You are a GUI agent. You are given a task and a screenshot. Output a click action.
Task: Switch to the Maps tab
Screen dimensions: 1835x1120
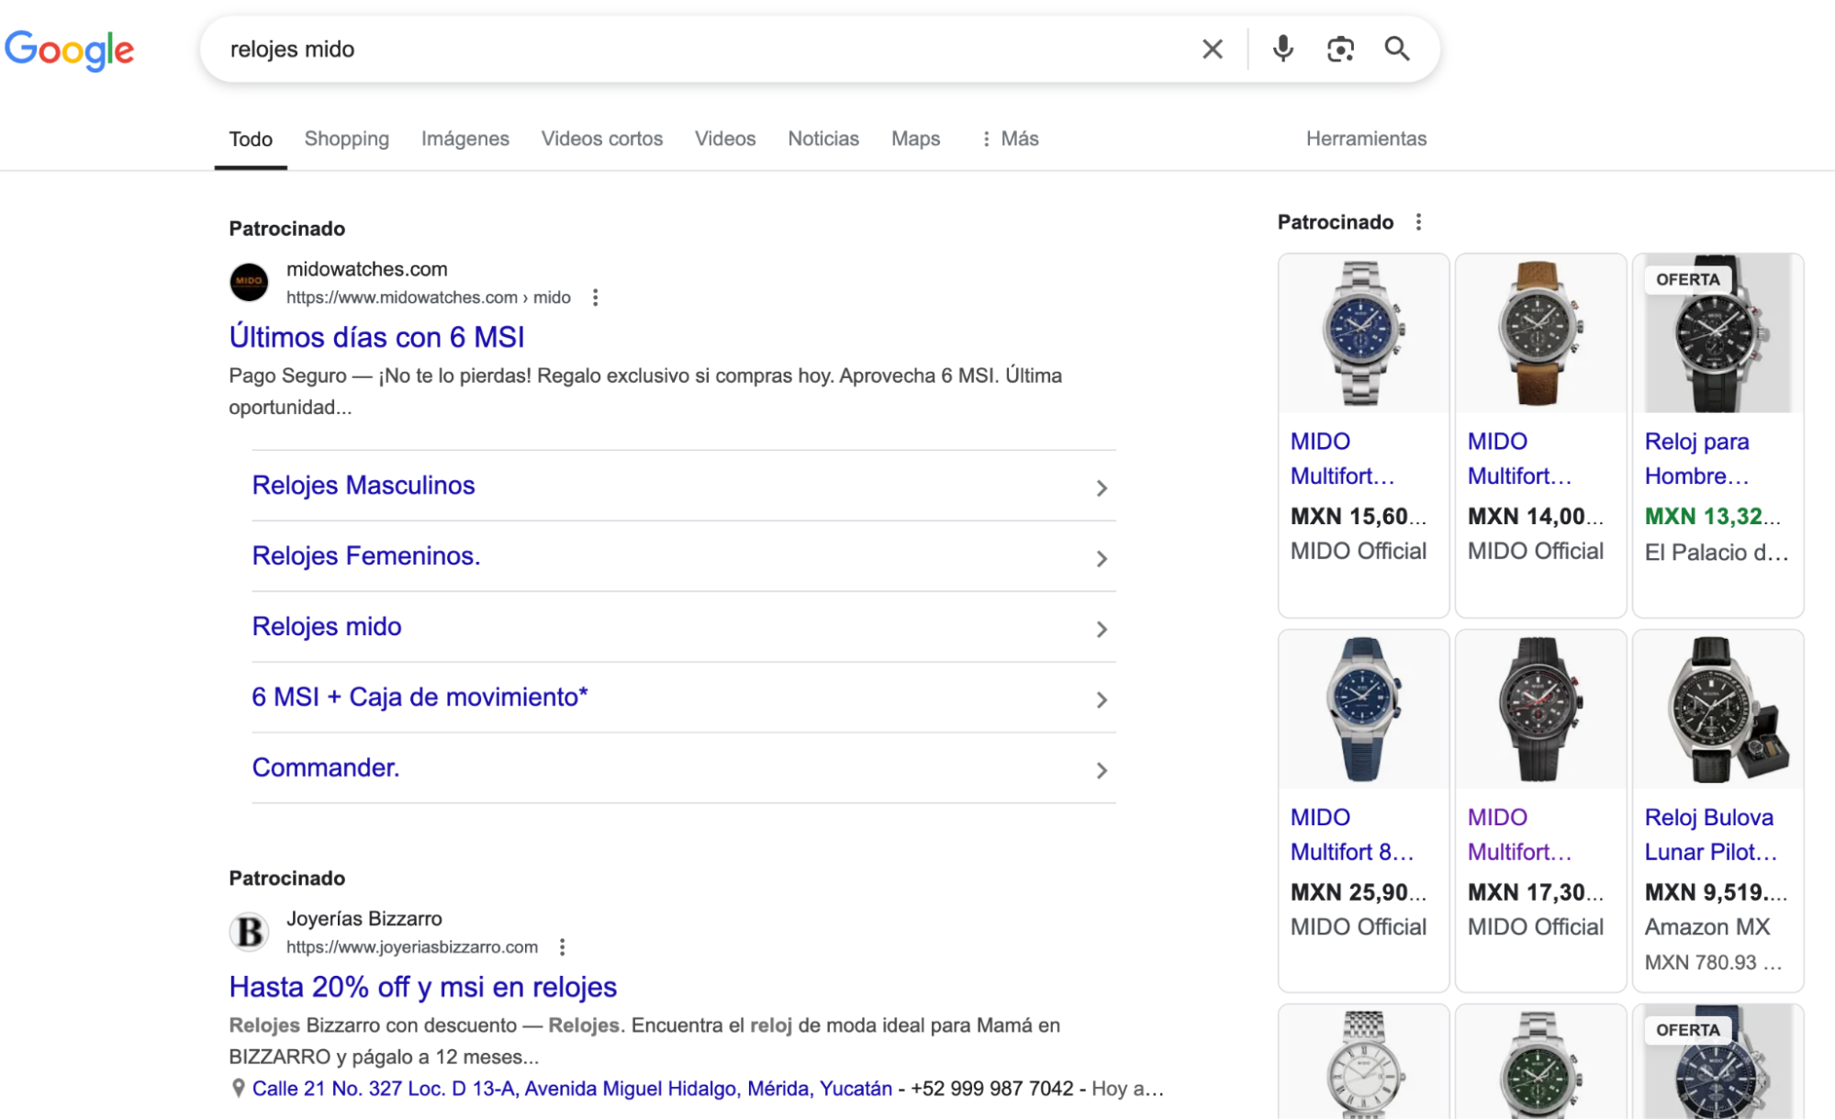915,139
